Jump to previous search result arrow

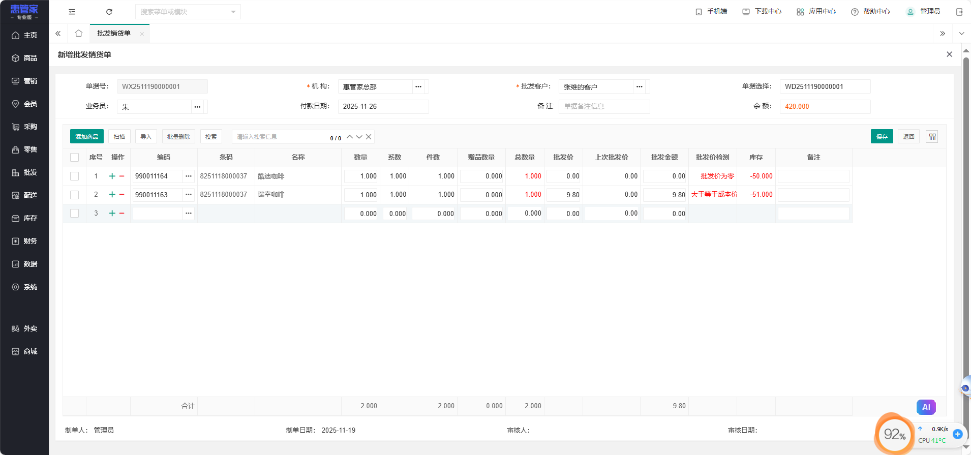(350, 137)
